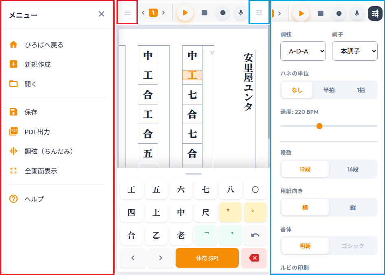Tap the 工 key on the keypad
Image resolution: width=385 pixels, height=275 pixels.
(131, 189)
